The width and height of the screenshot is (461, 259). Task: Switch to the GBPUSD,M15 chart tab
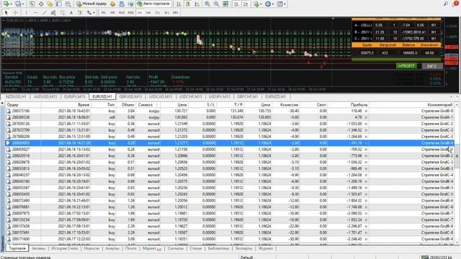click(130, 96)
